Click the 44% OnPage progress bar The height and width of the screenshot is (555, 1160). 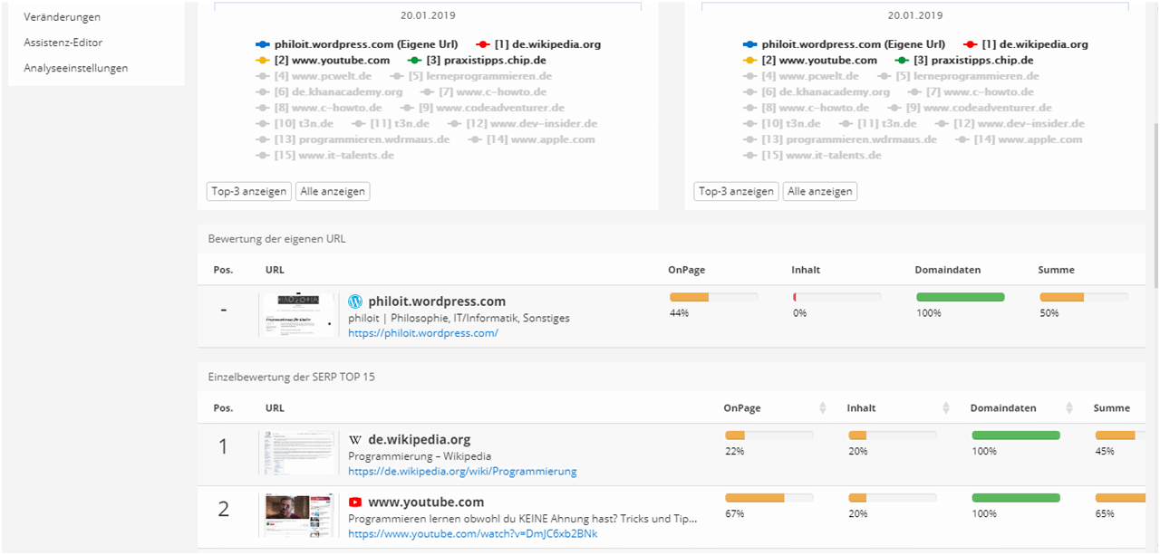point(713,297)
